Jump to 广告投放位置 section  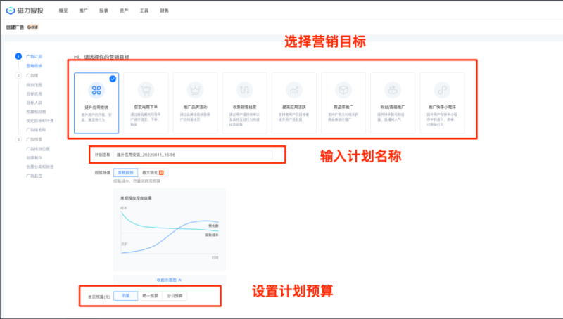38,149
